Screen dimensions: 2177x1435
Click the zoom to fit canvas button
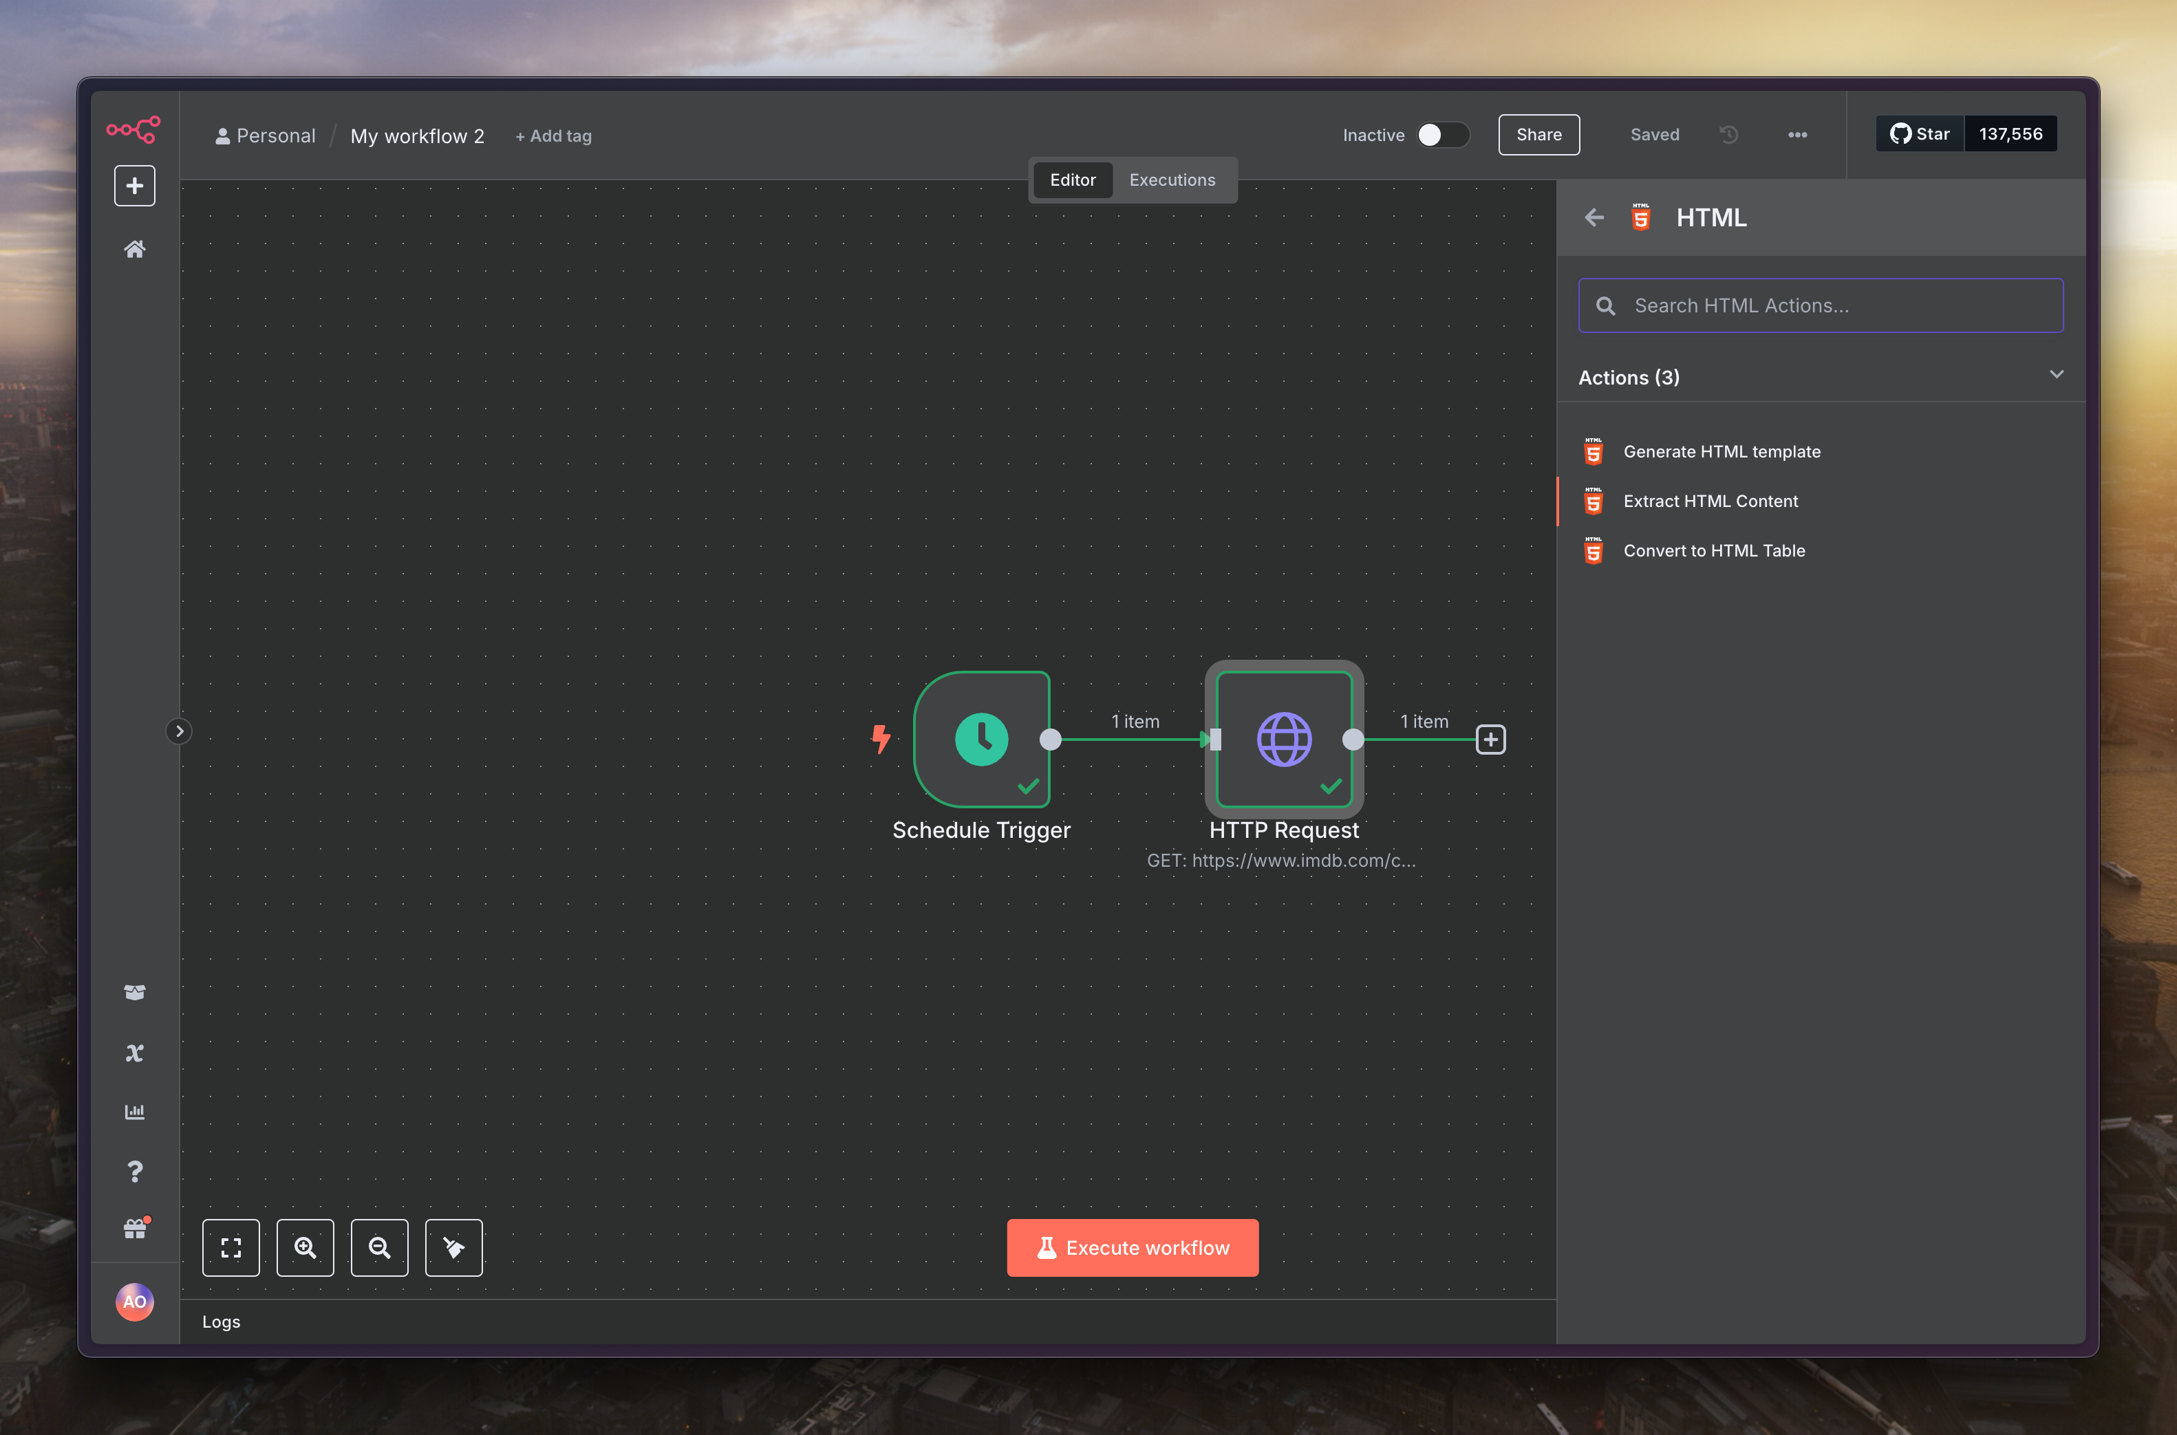(x=230, y=1247)
